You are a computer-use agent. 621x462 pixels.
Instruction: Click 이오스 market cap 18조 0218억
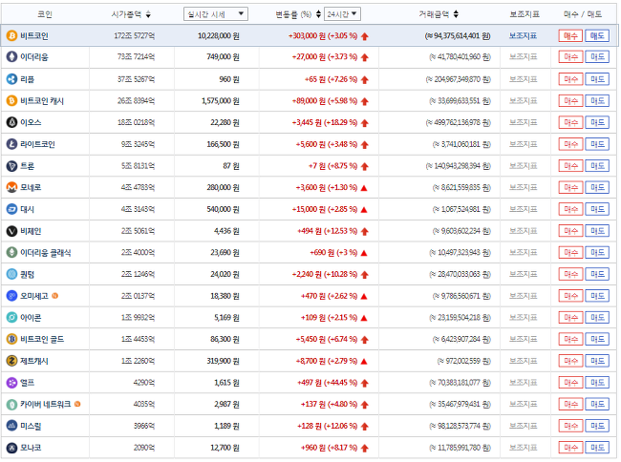pyautogui.click(x=137, y=122)
